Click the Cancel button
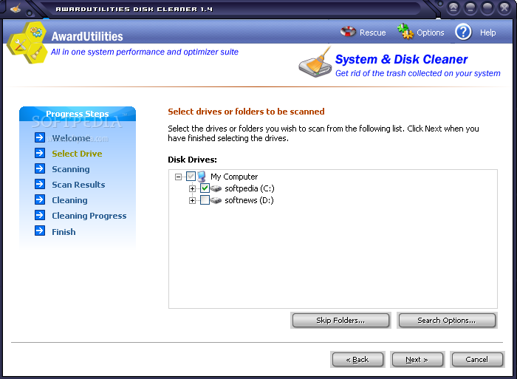Screen dimensions: 517x379 477,360
